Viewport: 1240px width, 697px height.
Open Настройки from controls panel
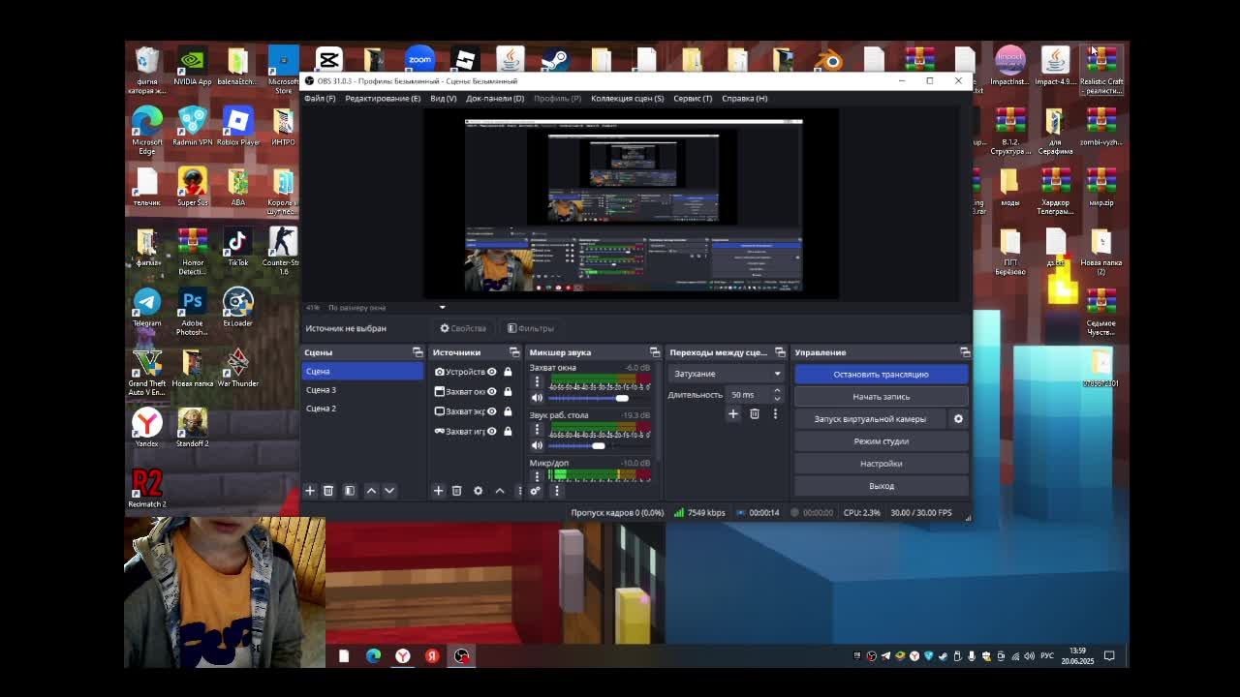pos(881,464)
